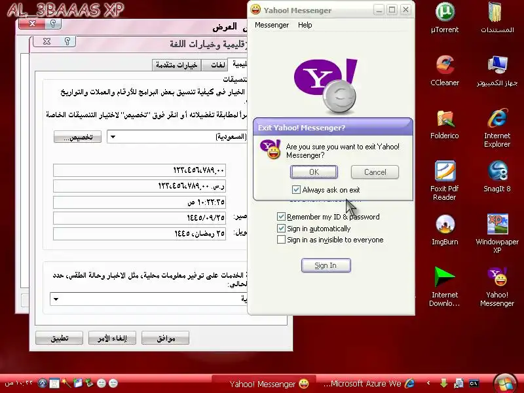Image resolution: width=524 pixels, height=393 pixels.
Task: Click the help question mark on العرض dialog
Action: 53,24
